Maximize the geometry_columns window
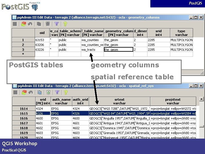205x154 pixels. point(196,17)
